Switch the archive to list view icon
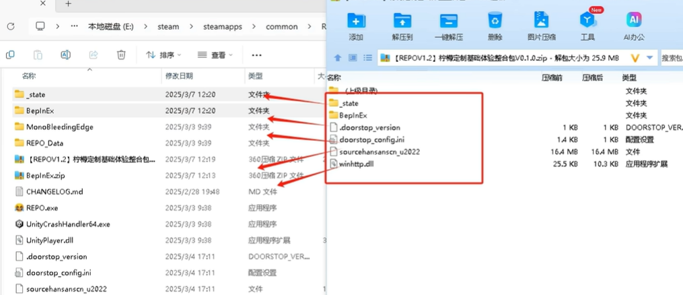This screenshot has width=683, height=295. [x=367, y=59]
